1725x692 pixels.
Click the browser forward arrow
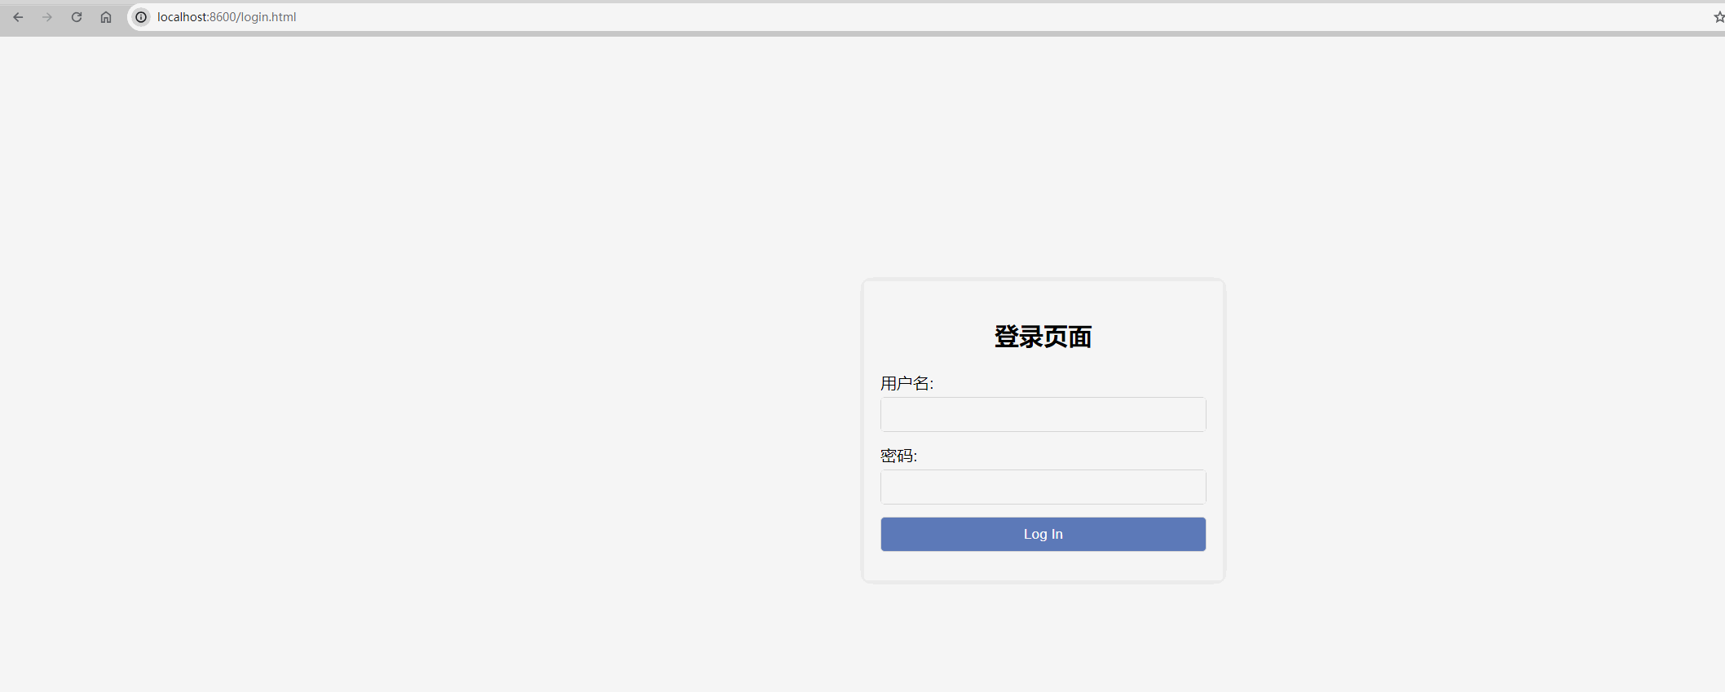pos(47,17)
